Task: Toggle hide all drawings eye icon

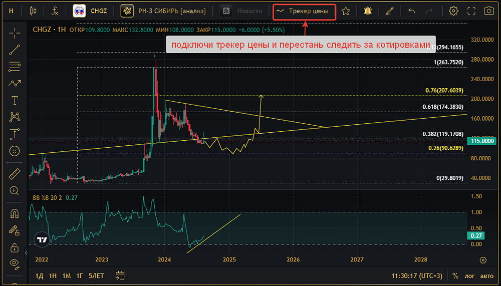Action: point(15,263)
